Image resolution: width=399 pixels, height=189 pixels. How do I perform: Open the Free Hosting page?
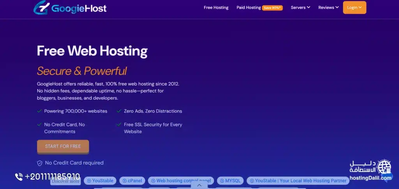point(216,8)
